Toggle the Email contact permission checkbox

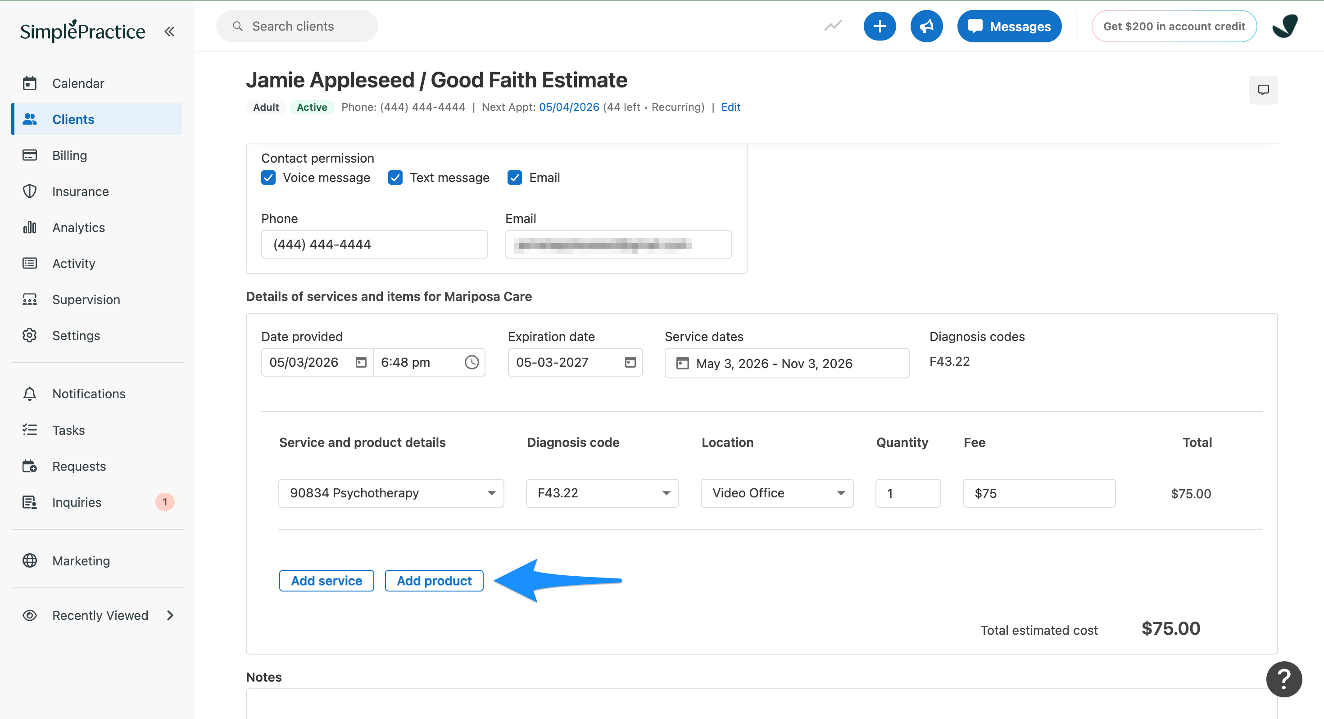tap(514, 177)
